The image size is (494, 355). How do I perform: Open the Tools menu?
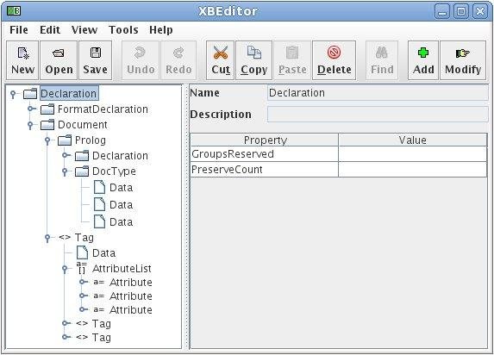[x=123, y=30]
